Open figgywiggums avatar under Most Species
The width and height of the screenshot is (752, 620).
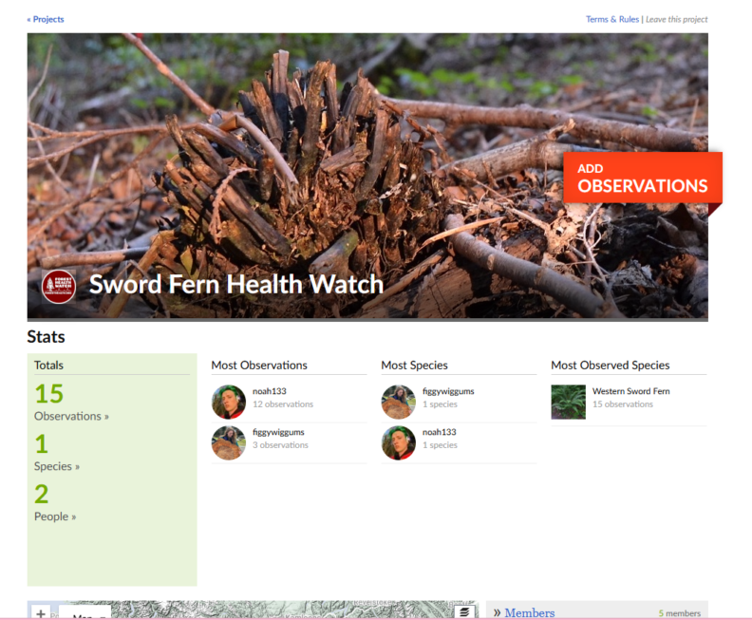click(x=399, y=402)
